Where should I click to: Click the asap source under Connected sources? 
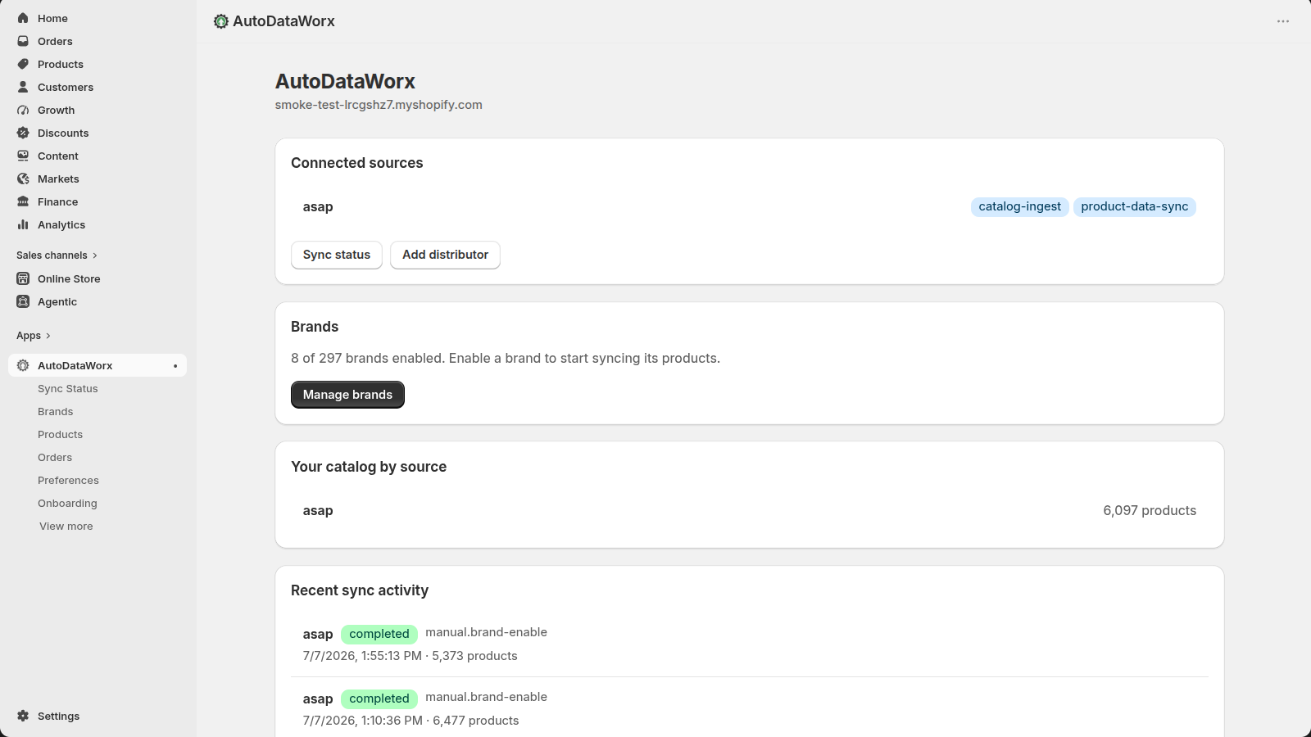(x=318, y=207)
